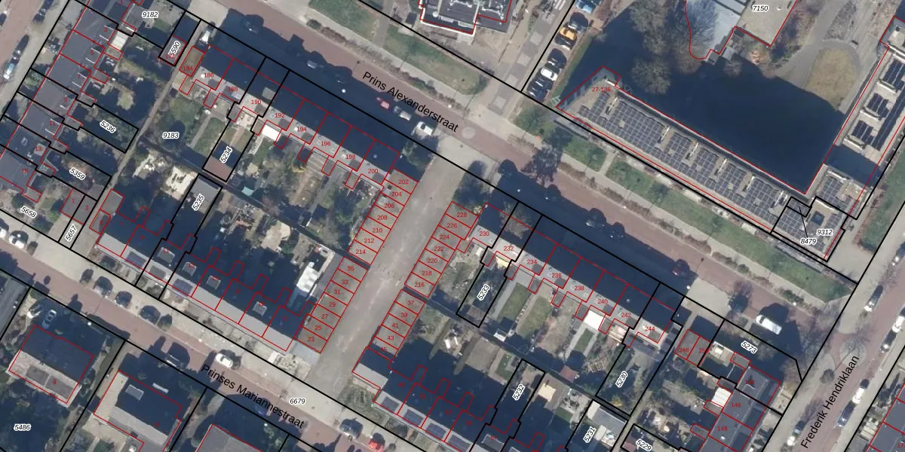The image size is (905, 452).
Task: Click house number 214 garage box
Action: click(x=360, y=252)
